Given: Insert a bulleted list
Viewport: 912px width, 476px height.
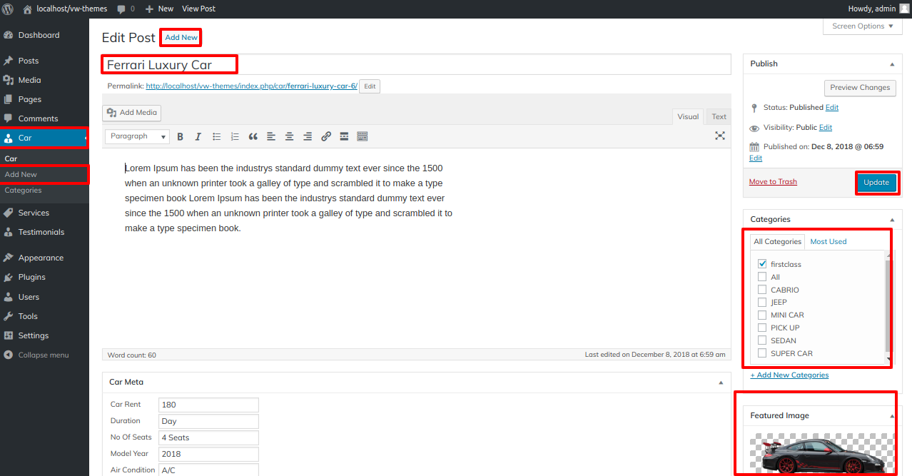Looking at the screenshot, I should [217, 136].
